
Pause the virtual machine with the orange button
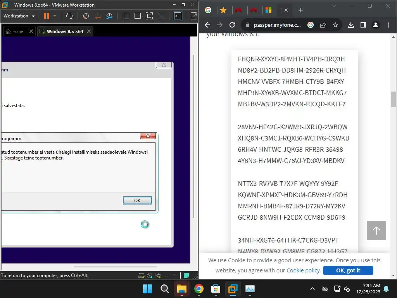coord(47,16)
